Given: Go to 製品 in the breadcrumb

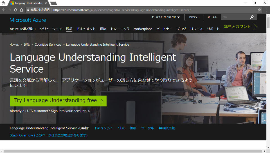Looking at the screenshot, I should click(x=26, y=45).
